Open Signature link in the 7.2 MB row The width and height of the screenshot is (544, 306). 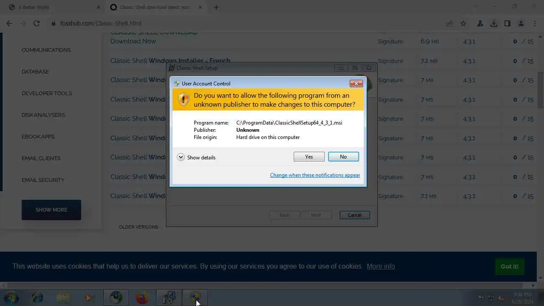(x=391, y=61)
